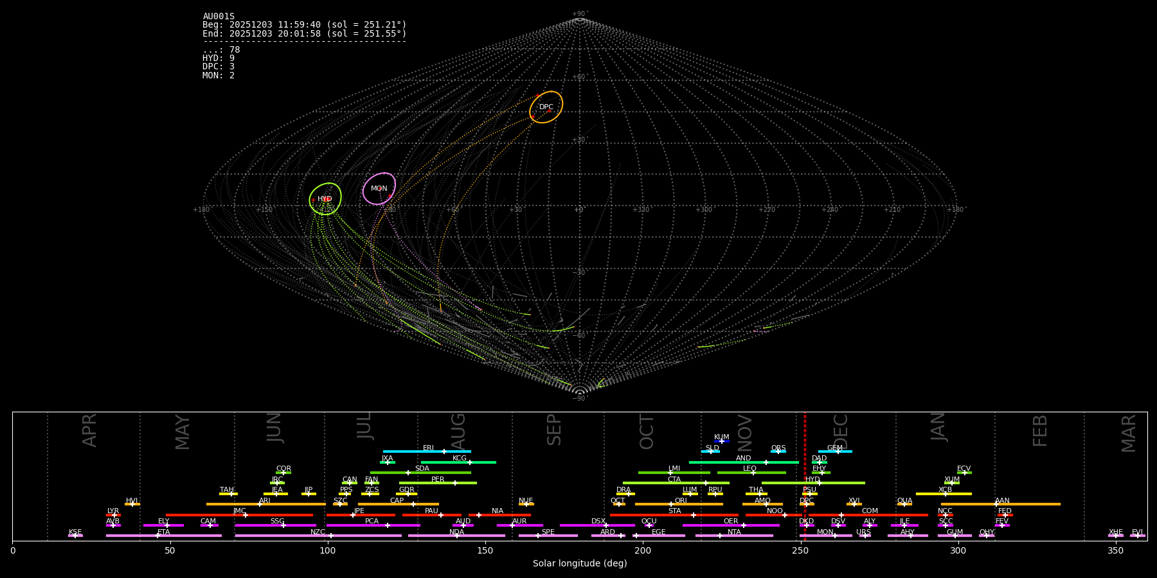Click the blue KUM activity bar
Image resolution: width=1157 pixels, height=578 pixels.
[722, 441]
